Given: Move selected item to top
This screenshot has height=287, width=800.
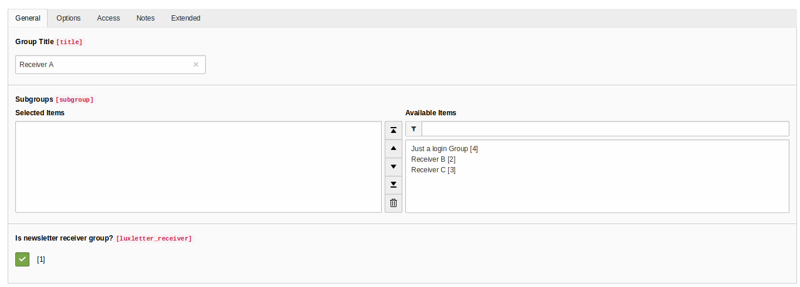Looking at the screenshot, I should [x=394, y=130].
